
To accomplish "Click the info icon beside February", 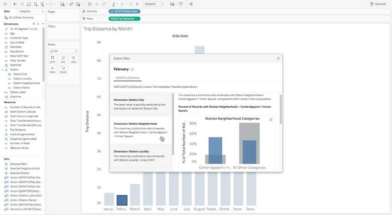I will click(x=133, y=69).
